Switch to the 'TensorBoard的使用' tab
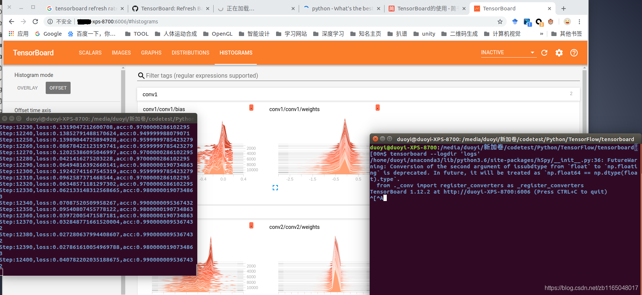 pos(427,8)
